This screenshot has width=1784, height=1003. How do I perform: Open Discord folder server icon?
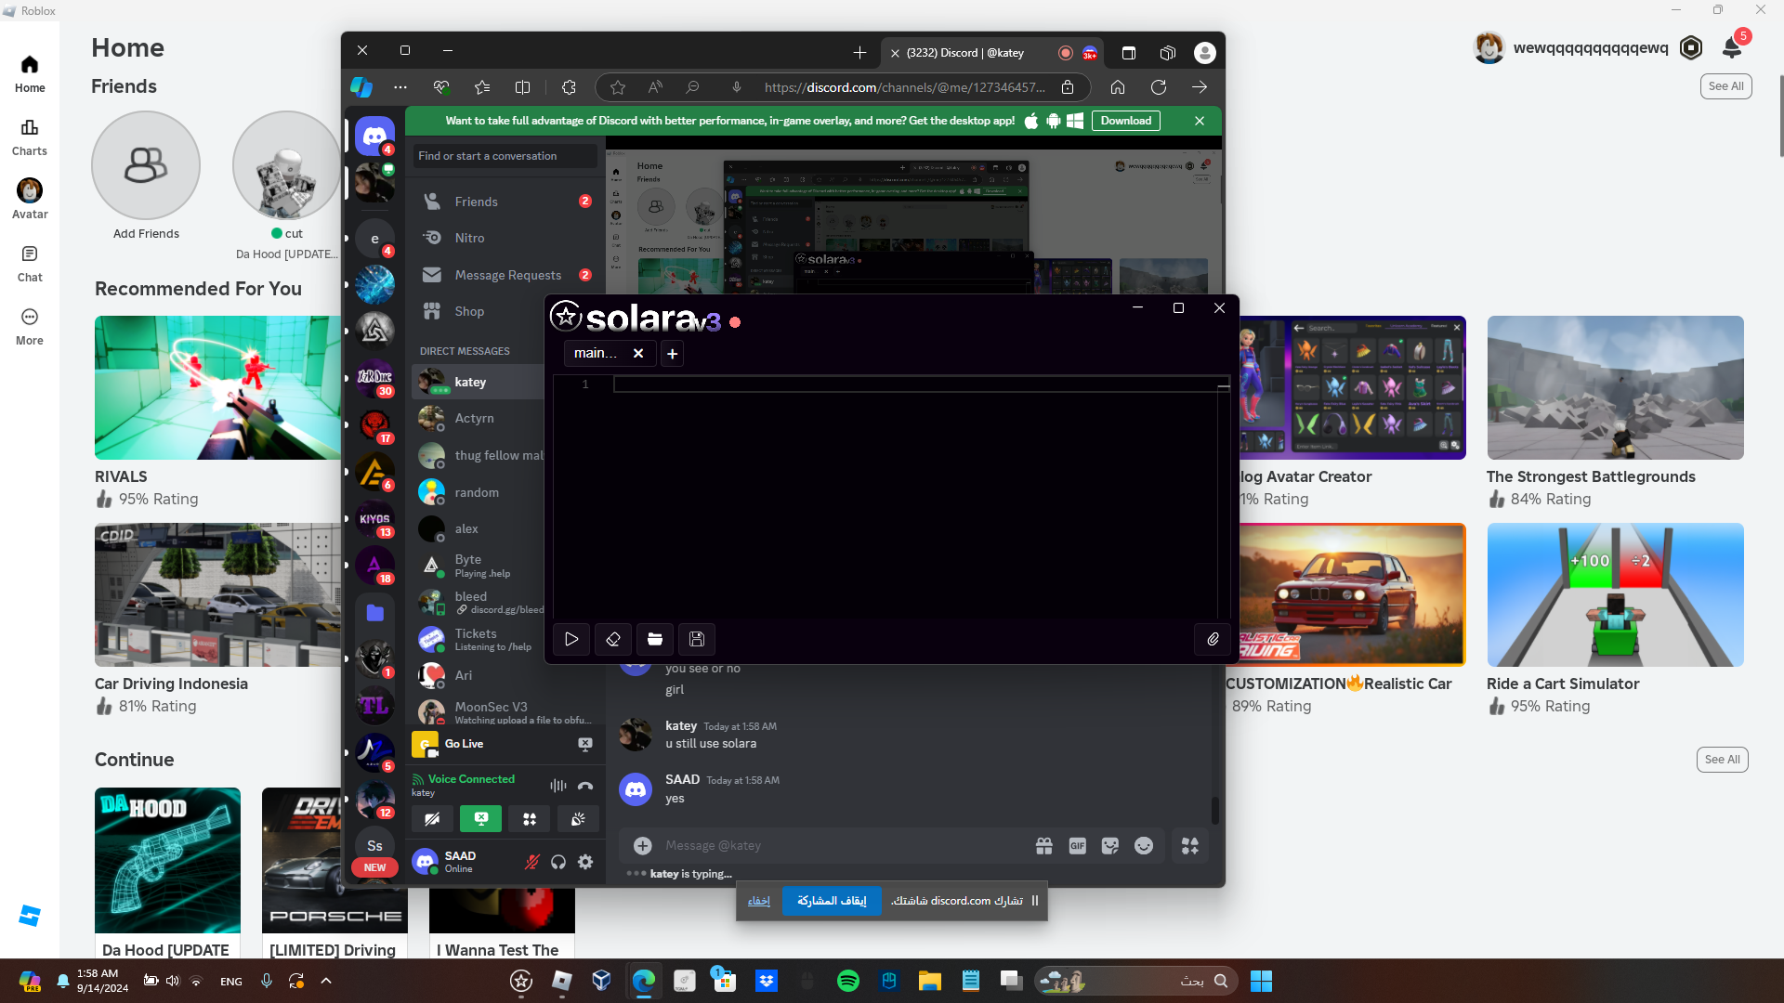pyautogui.click(x=374, y=613)
